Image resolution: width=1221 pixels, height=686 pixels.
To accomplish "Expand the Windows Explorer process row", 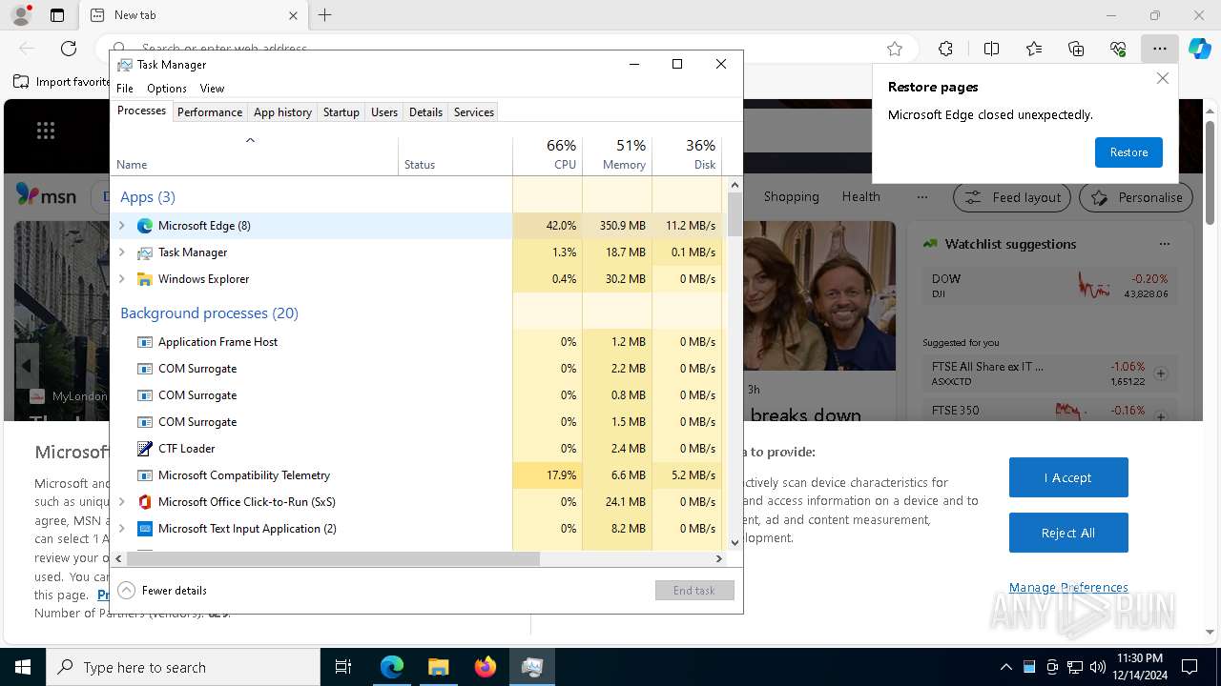I will (x=122, y=279).
